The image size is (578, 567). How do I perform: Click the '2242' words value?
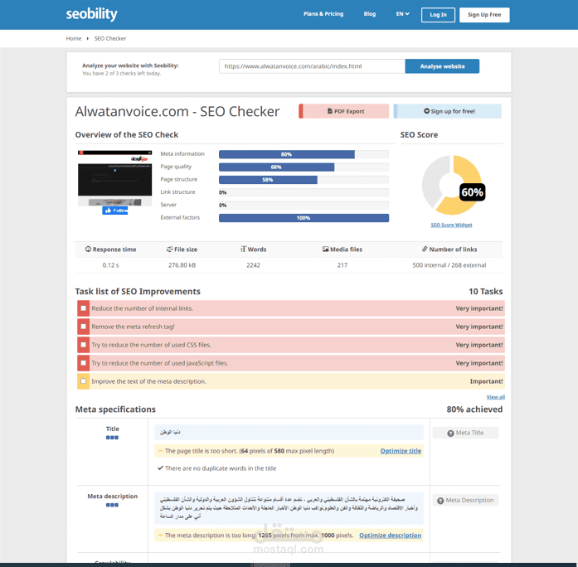coord(253,265)
